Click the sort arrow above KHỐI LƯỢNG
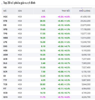Image resolution: width=95 pixels, height=100 pixels. tap(82, 8)
